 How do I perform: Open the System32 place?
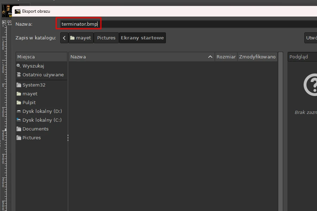(x=42, y=85)
